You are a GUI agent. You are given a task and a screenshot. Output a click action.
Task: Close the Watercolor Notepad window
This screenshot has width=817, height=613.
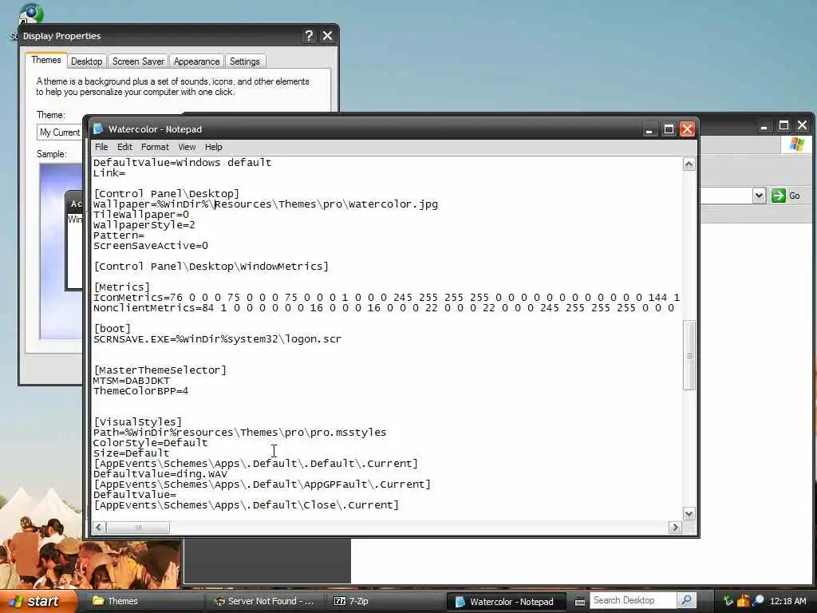687,129
